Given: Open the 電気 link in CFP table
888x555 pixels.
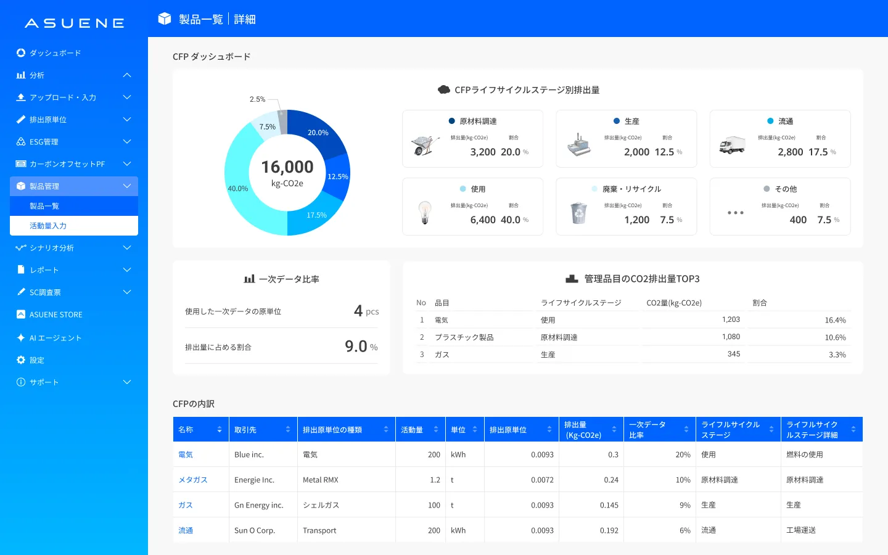Looking at the screenshot, I should pos(186,454).
